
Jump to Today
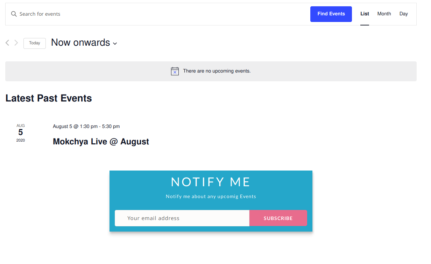tap(35, 43)
